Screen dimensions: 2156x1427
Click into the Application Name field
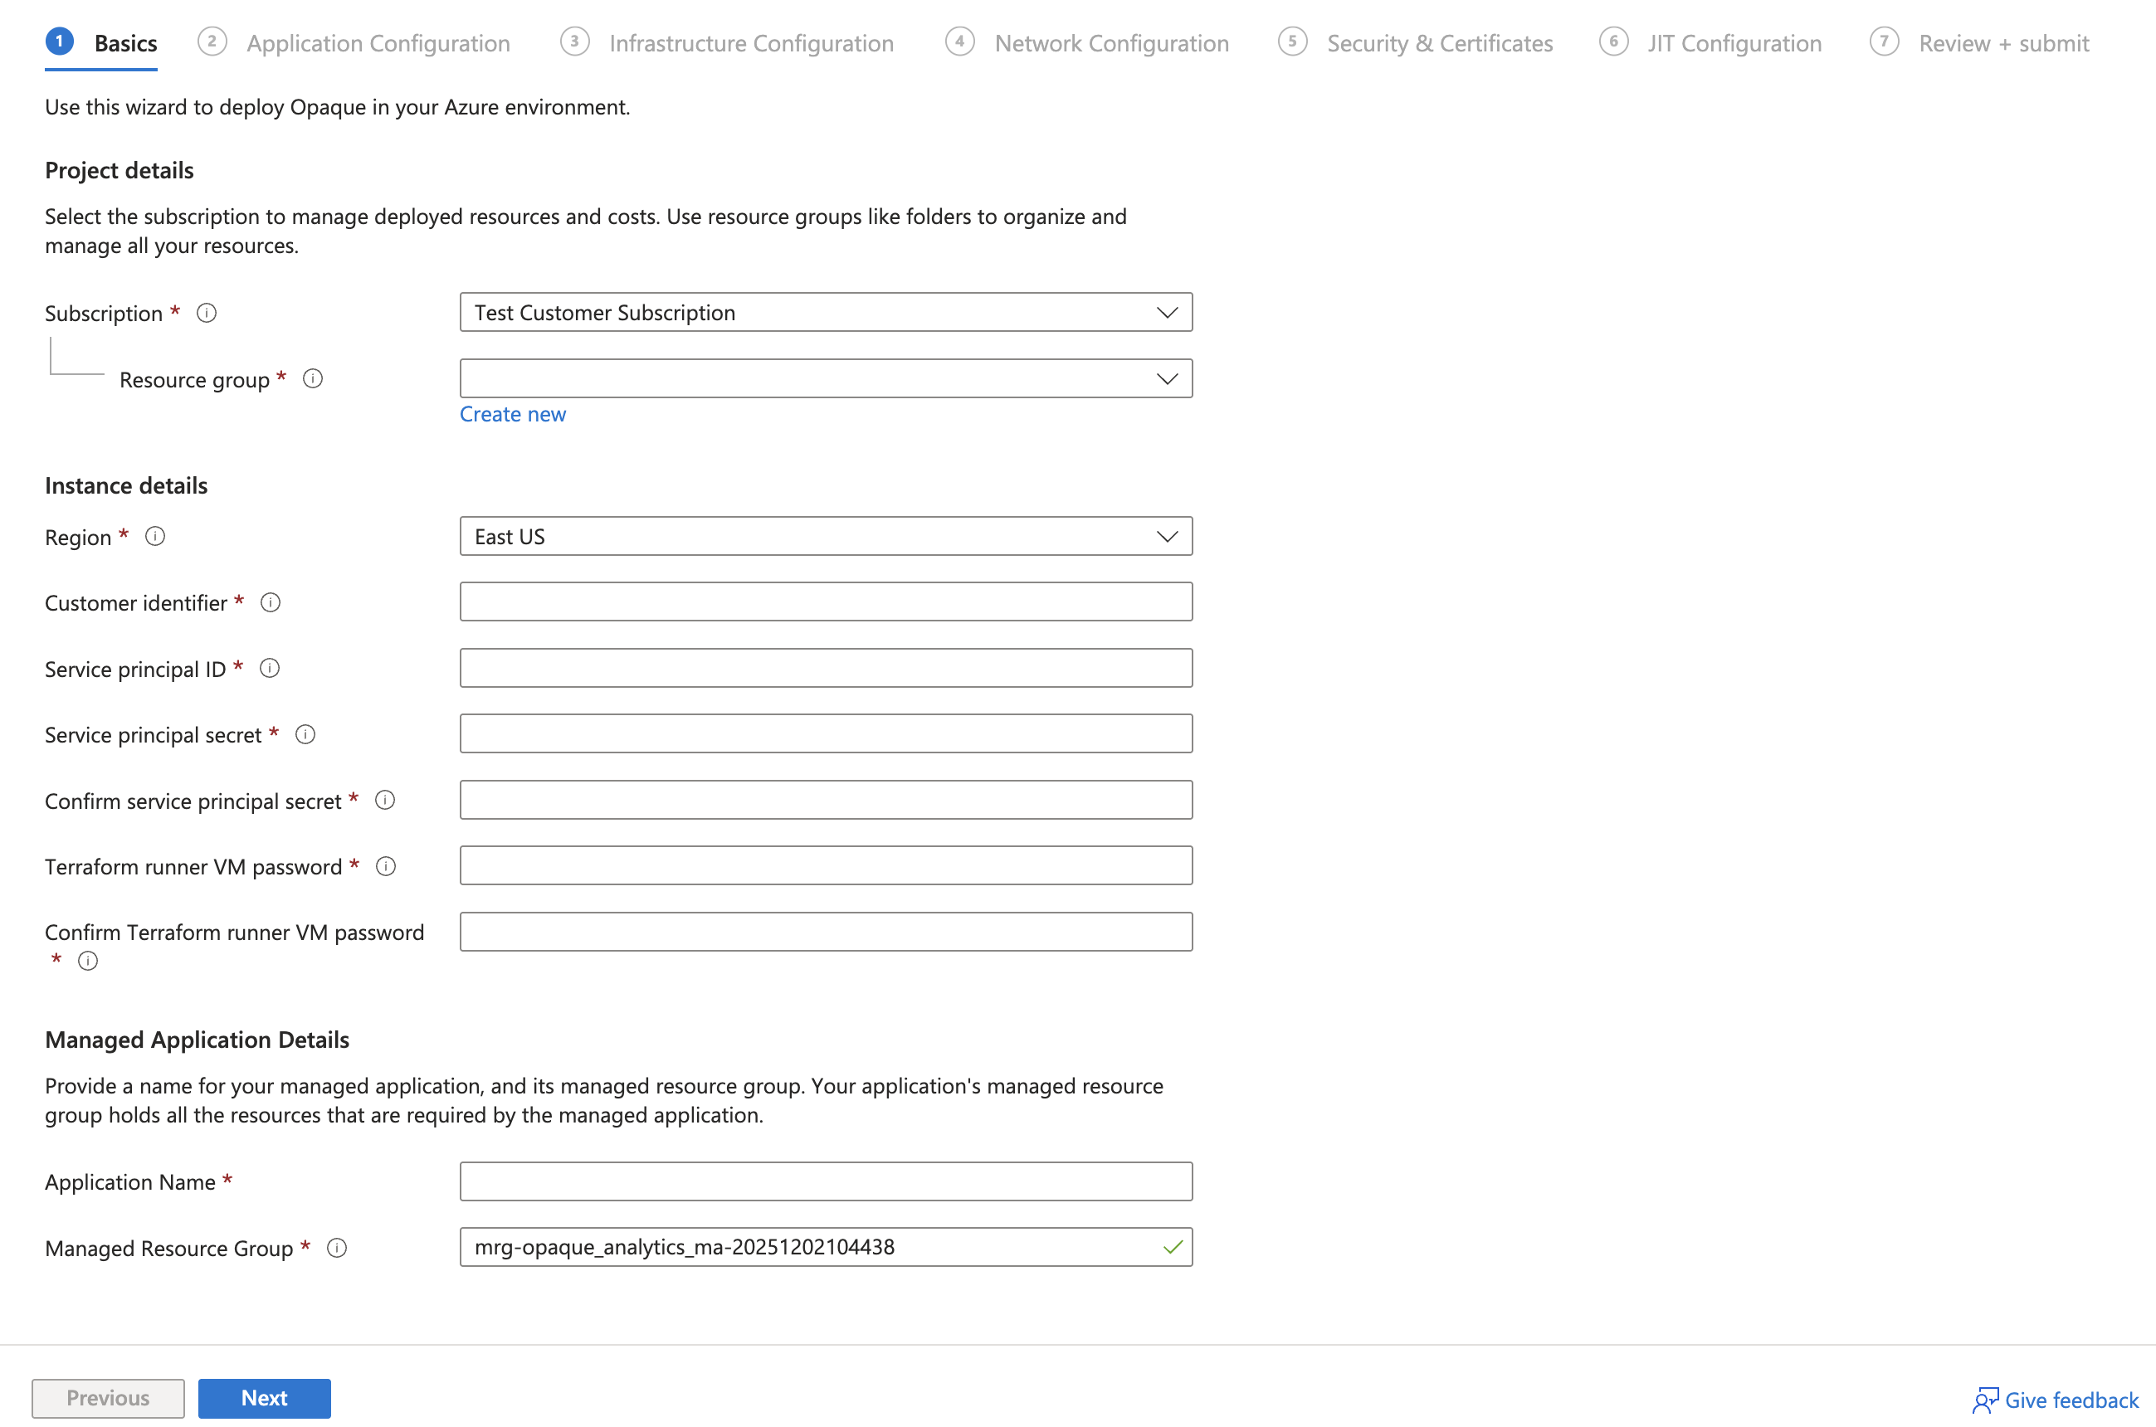click(826, 1181)
